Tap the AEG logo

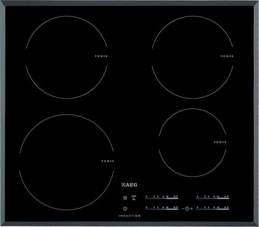[129, 185]
